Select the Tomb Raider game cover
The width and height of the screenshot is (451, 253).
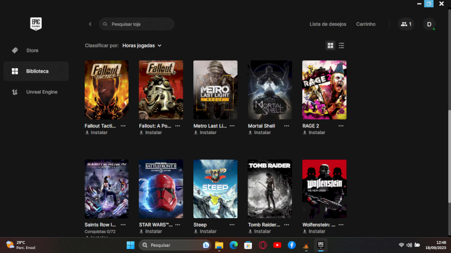pyautogui.click(x=269, y=189)
